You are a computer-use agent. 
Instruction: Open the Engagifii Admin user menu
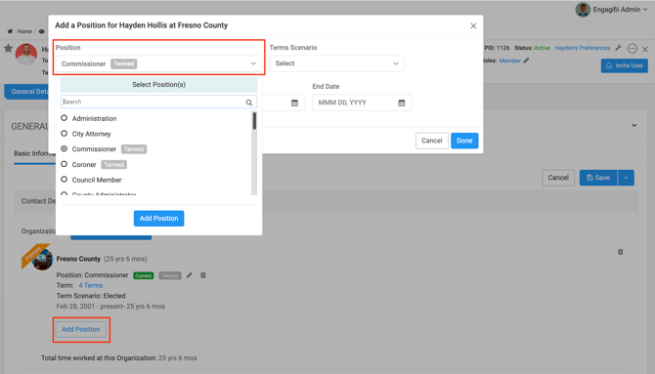coord(620,9)
